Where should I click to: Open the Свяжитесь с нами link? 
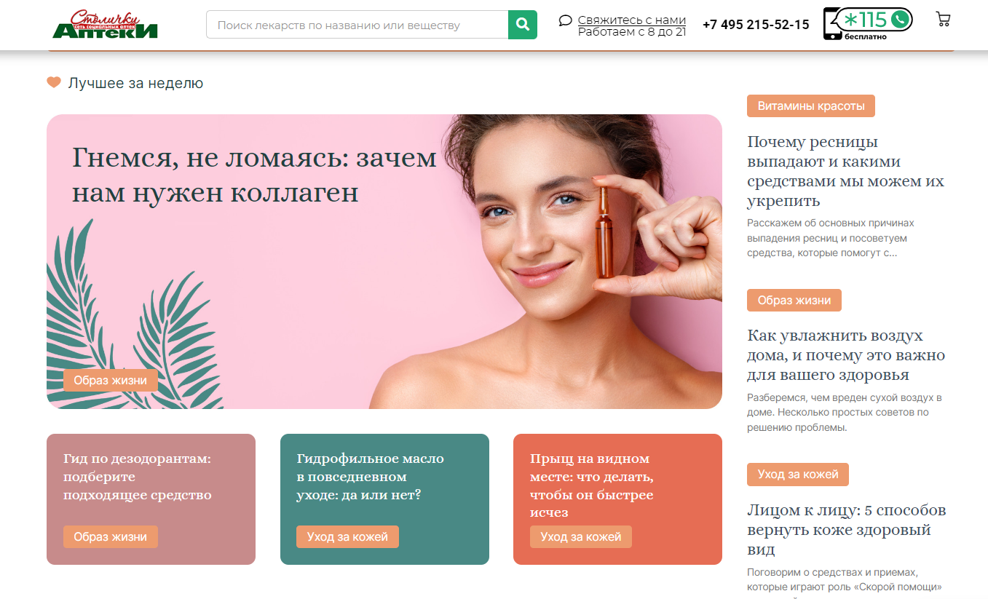click(632, 20)
